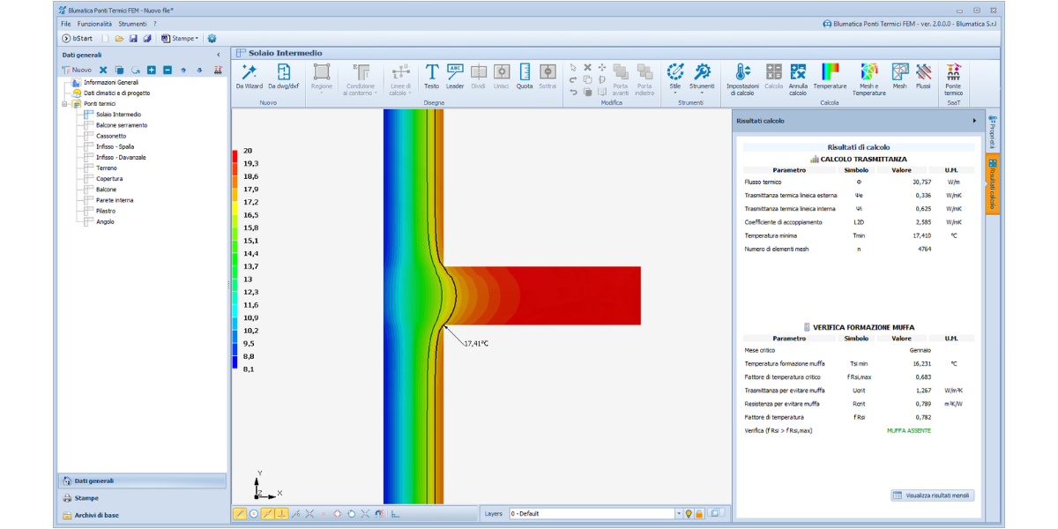Image resolution: width=1058 pixels, height=529 pixels.
Task: Open Impostazioni di calcolo settings
Action: point(742,79)
